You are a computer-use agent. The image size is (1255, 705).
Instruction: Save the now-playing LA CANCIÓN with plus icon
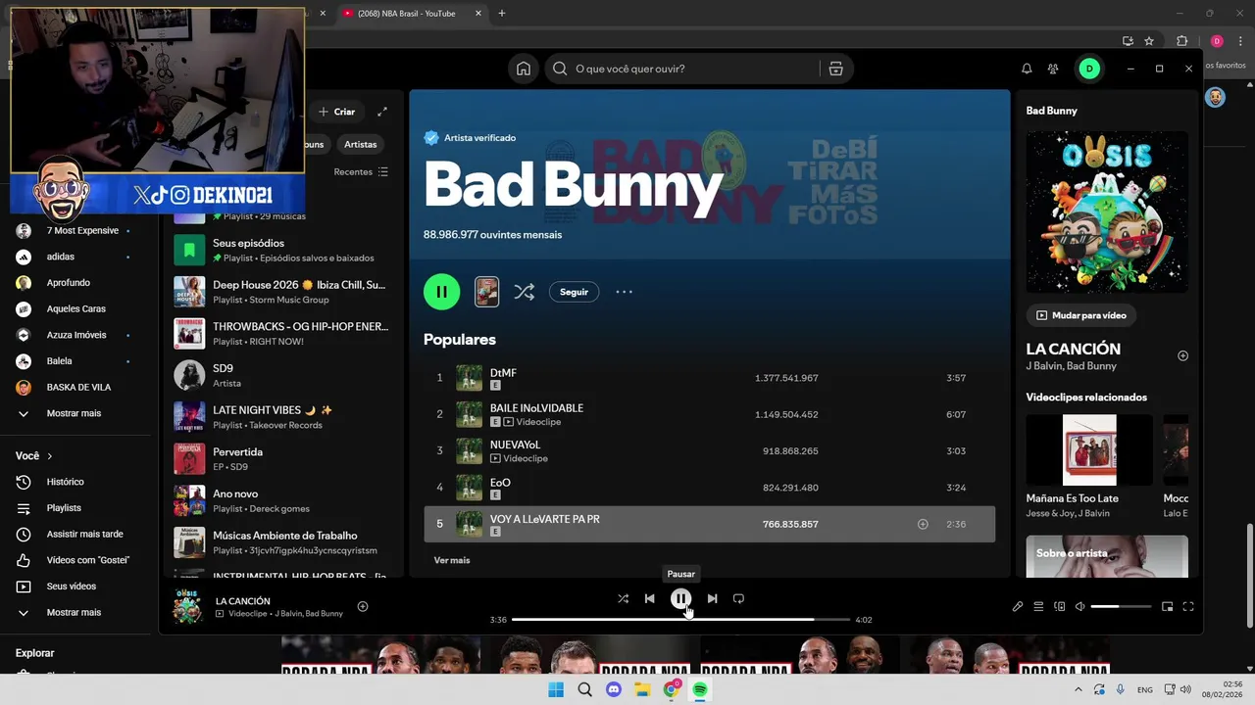[363, 606]
